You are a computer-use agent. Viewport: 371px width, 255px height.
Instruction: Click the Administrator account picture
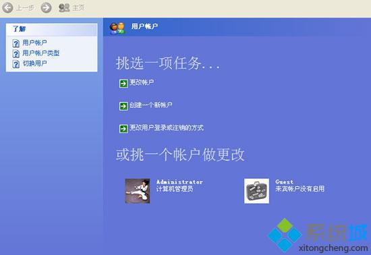click(137, 191)
